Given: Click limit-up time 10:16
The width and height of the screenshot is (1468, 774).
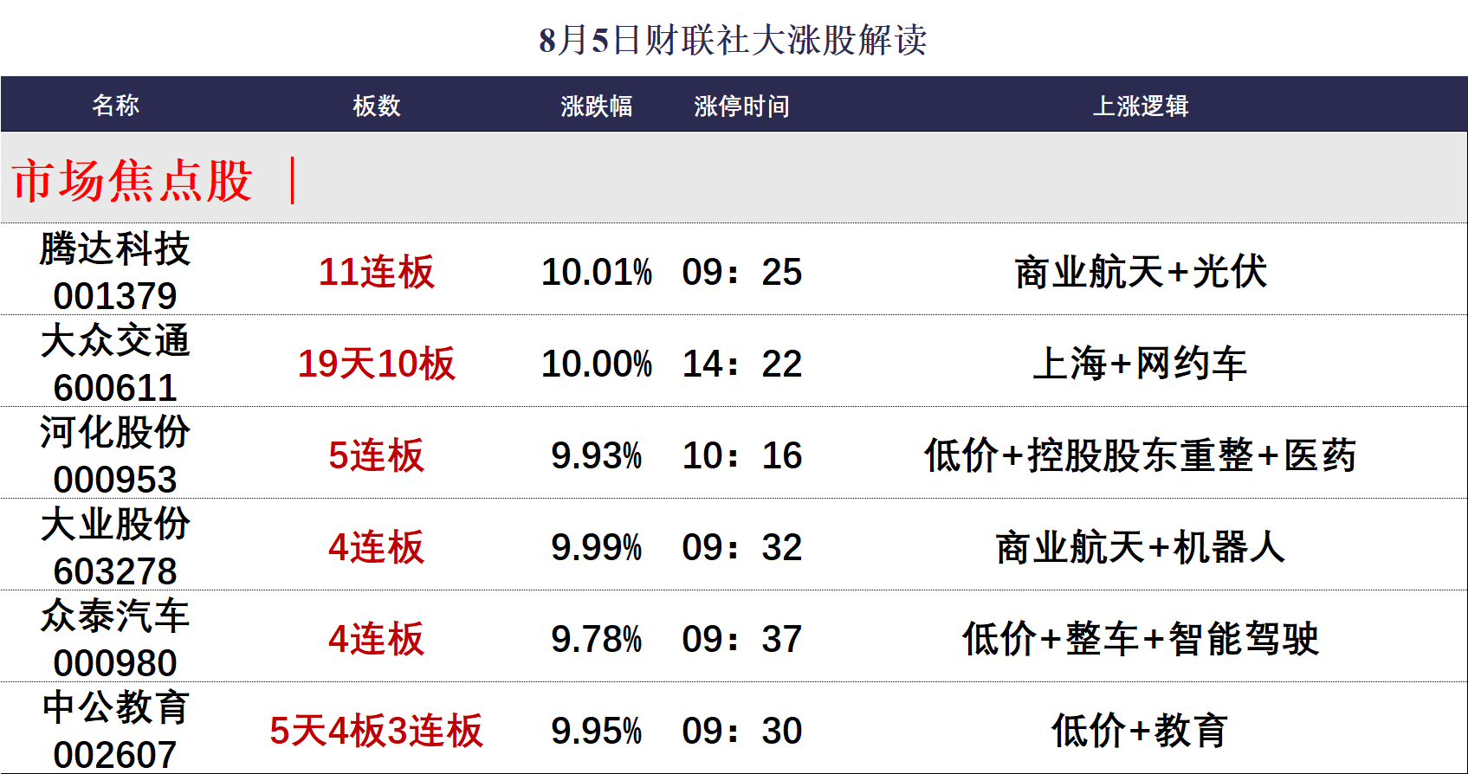Looking at the screenshot, I should [742, 455].
